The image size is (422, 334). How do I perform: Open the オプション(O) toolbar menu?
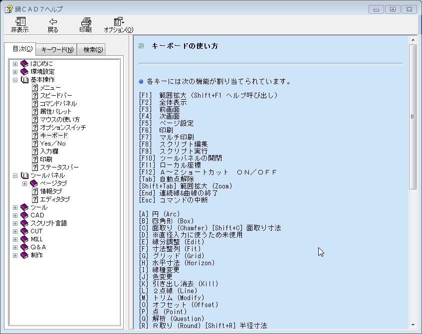[119, 25]
